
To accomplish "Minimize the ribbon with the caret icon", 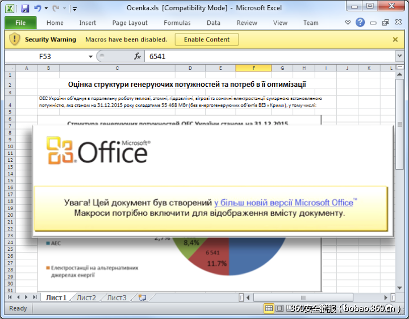I will tap(348, 23).
